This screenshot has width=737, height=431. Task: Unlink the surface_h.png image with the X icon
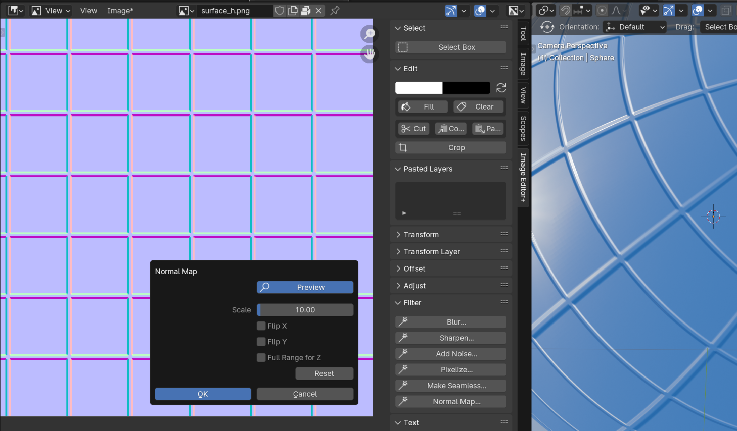pyautogui.click(x=318, y=11)
